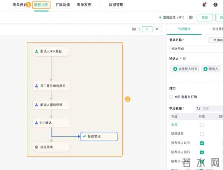The image size is (223, 170).
Task: Click the 抄送人 recipients box
Action: click(196, 73)
